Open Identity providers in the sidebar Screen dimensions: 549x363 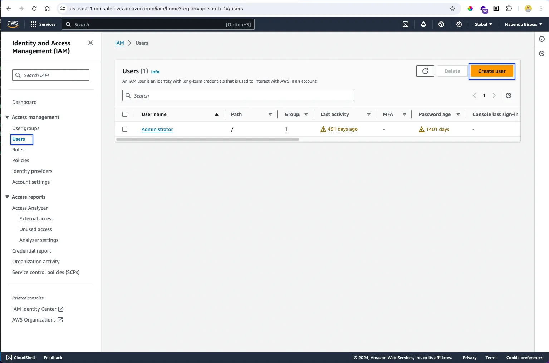(32, 171)
